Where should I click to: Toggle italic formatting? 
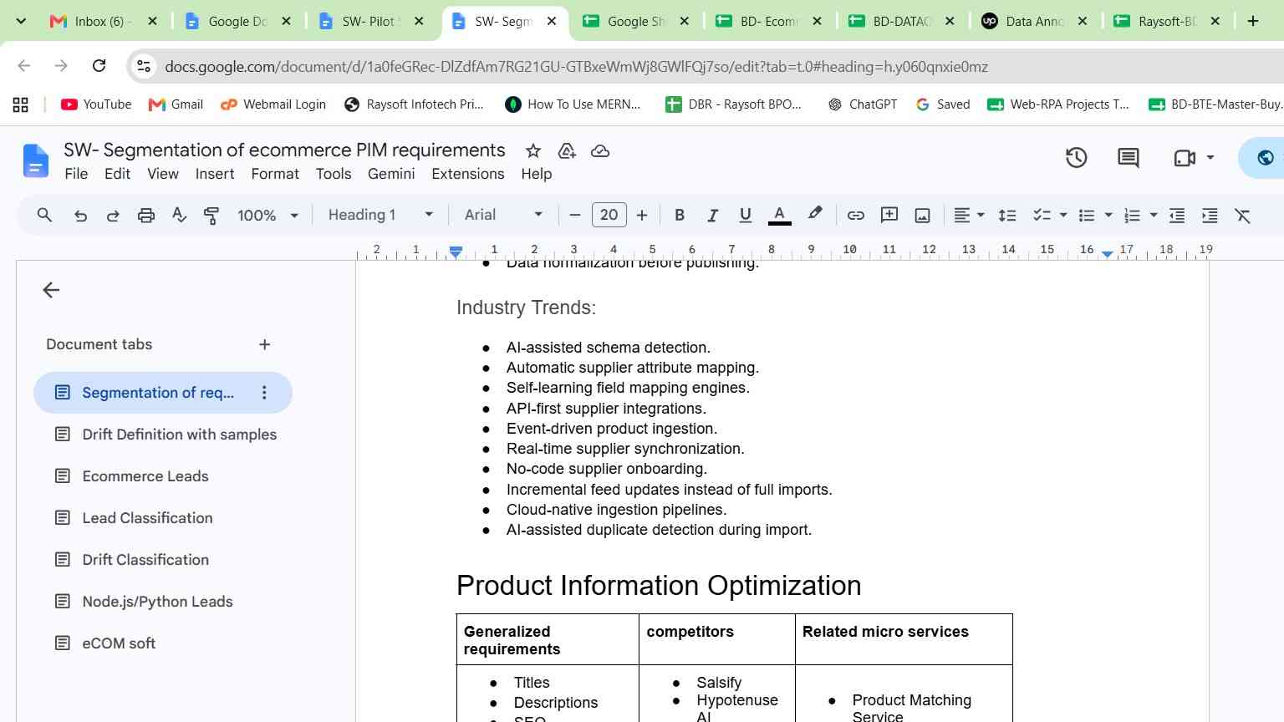[712, 216]
